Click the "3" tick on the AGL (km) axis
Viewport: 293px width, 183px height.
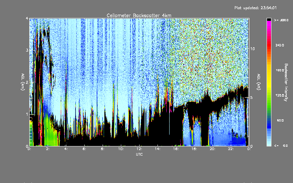click(x=27, y=50)
